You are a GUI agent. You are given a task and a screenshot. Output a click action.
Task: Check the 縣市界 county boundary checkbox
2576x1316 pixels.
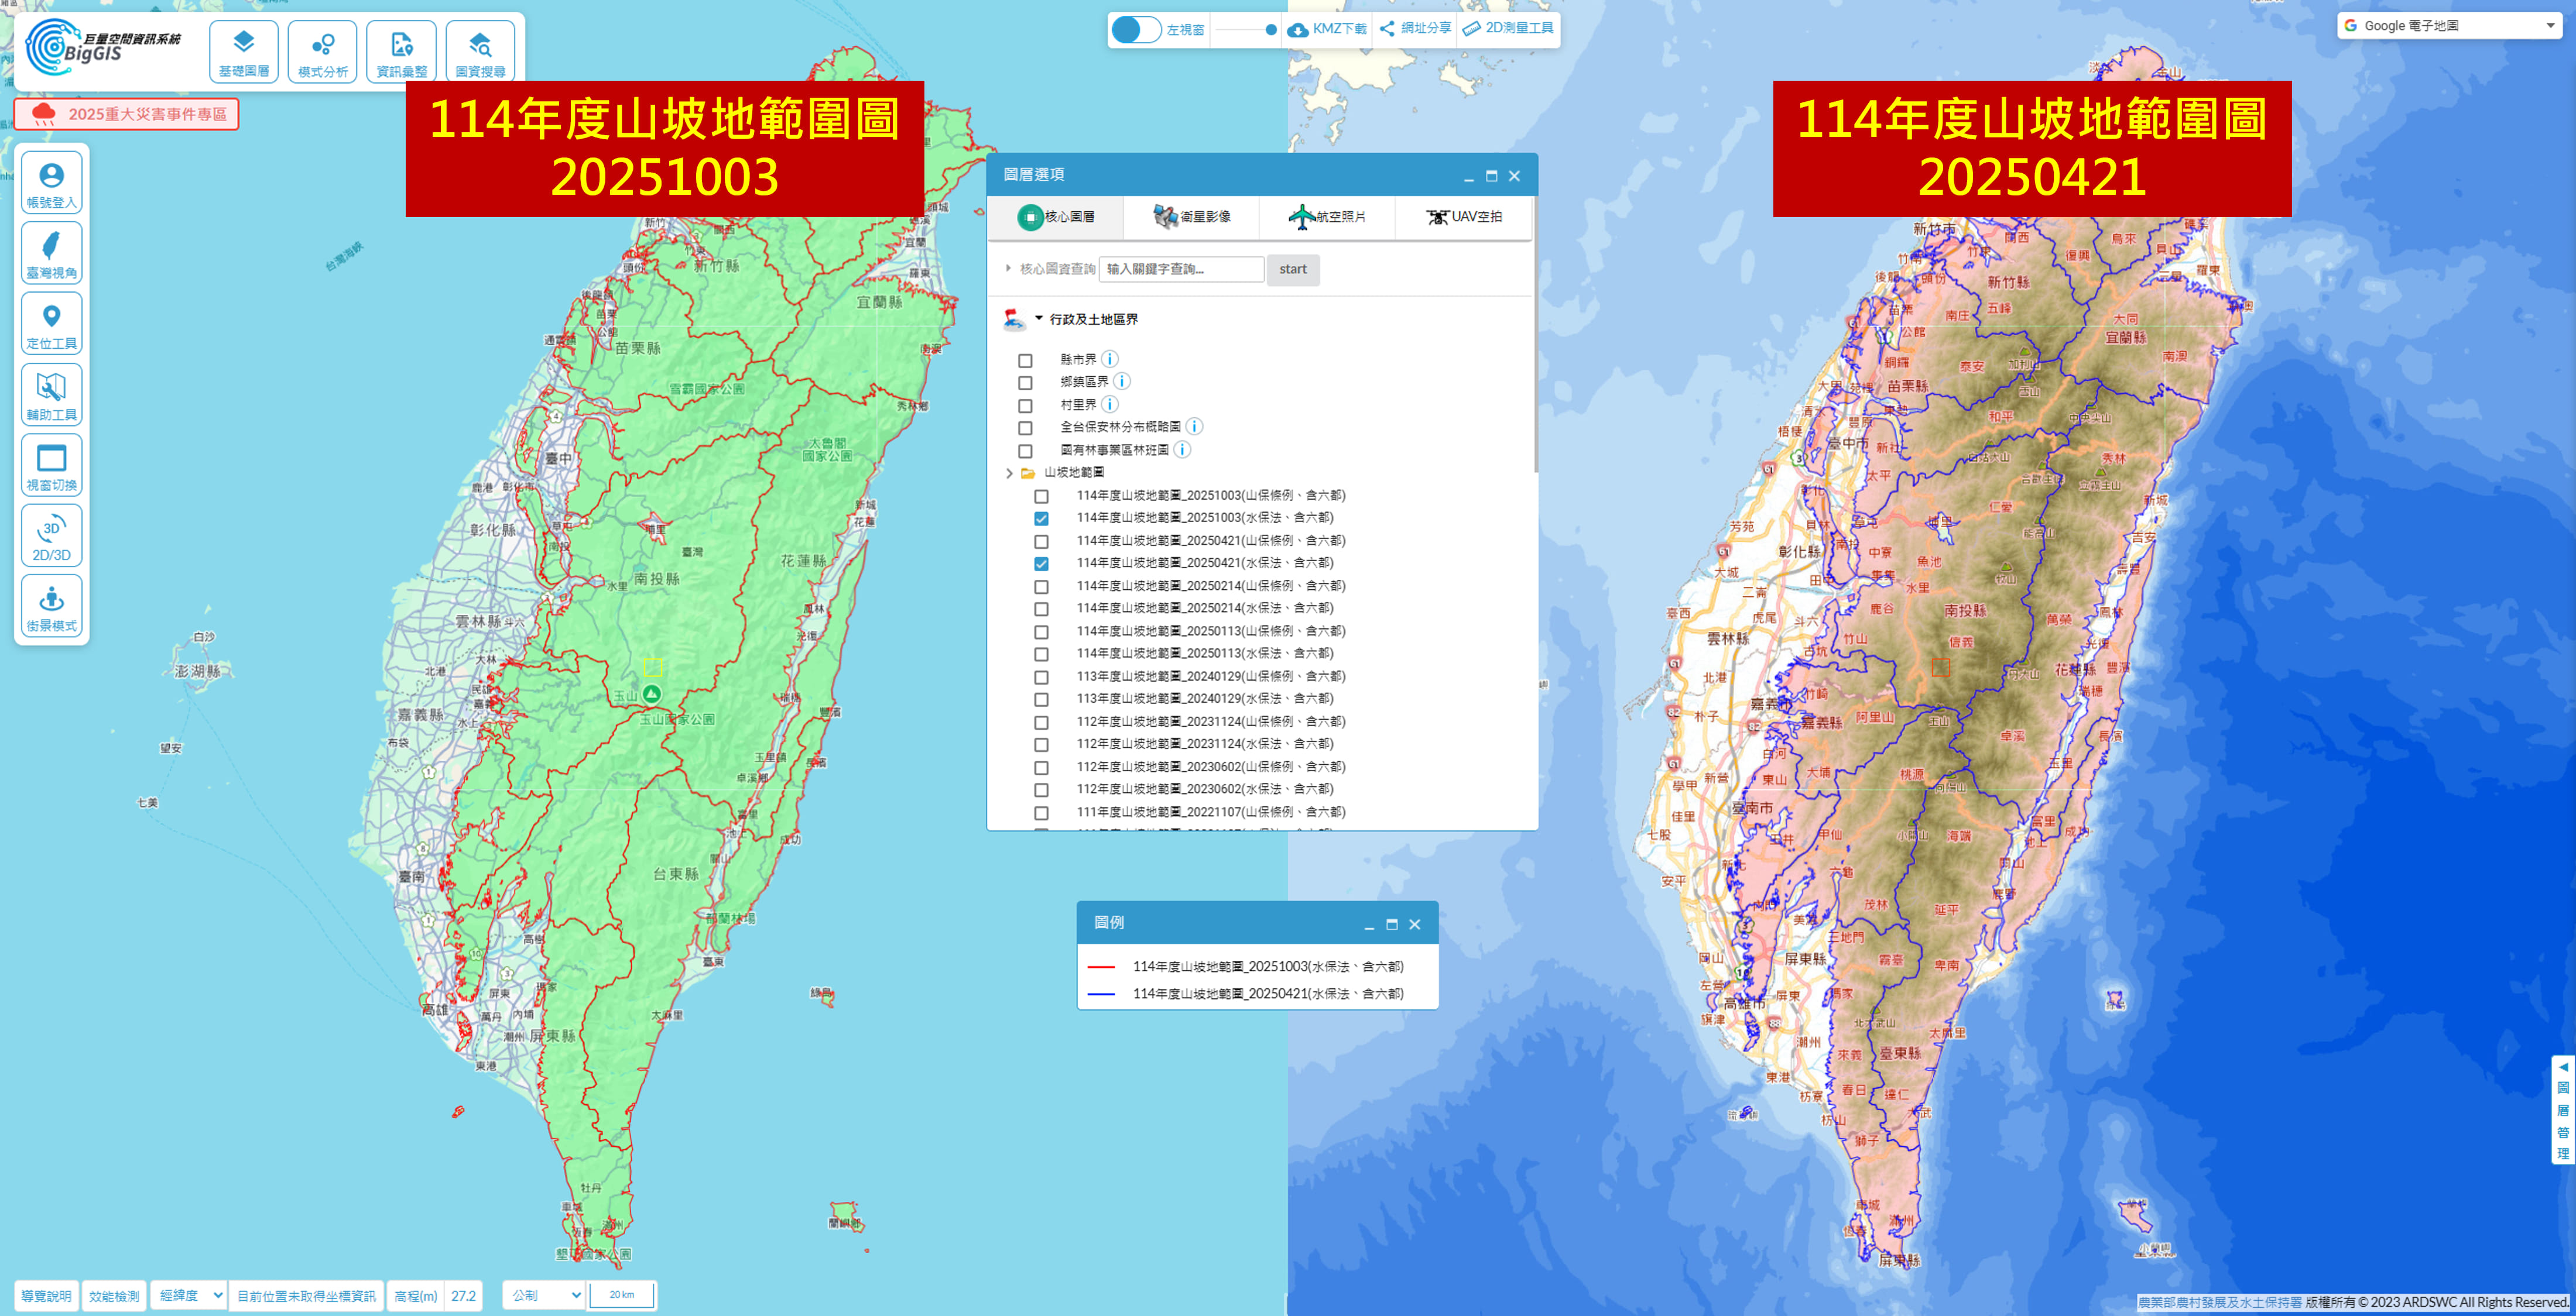[x=1025, y=360]
